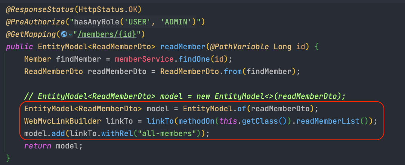Viewport: 405px width, 165px height.
Task: Click the return keyword
Action: [37, 146]
